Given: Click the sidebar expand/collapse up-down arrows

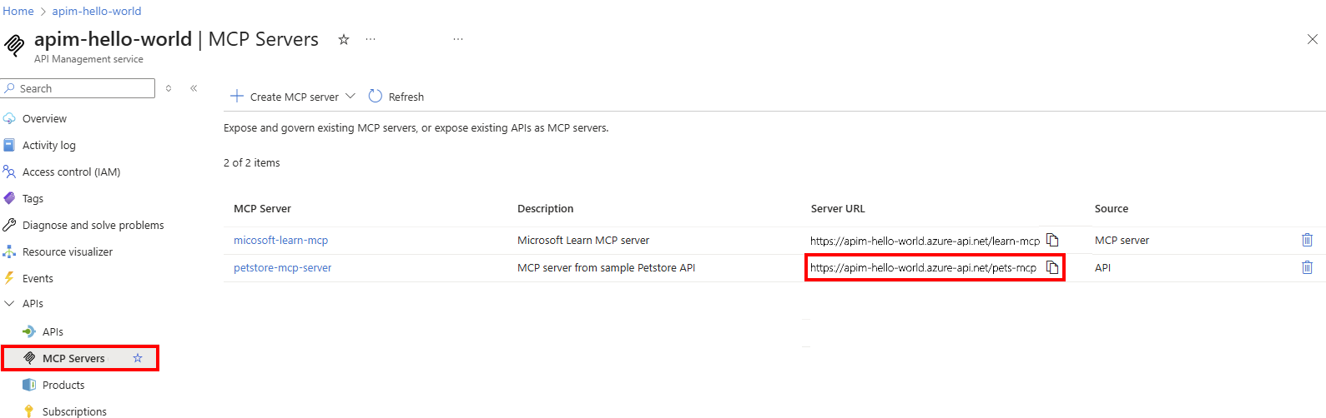Looking at the screenshot, I should pos(169,88).
